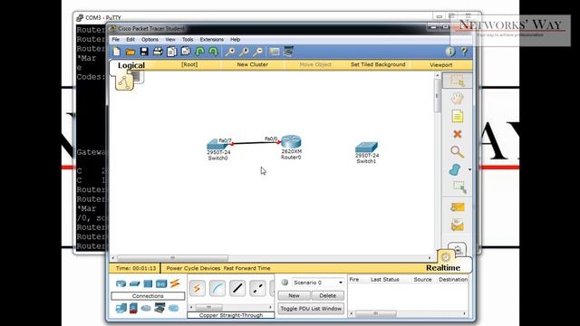
Task: Click the Viewport button
Action: [x=441, y=64]
